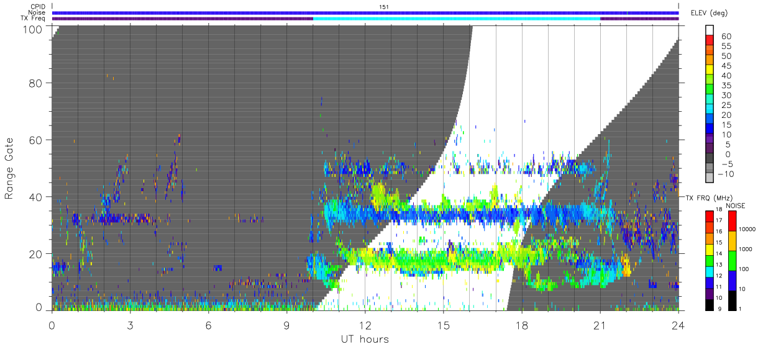This screenshot has width=763, height=352.
Task: Click the "40" tick label on Range Gate axis
Action: click(x=37, y=197)
